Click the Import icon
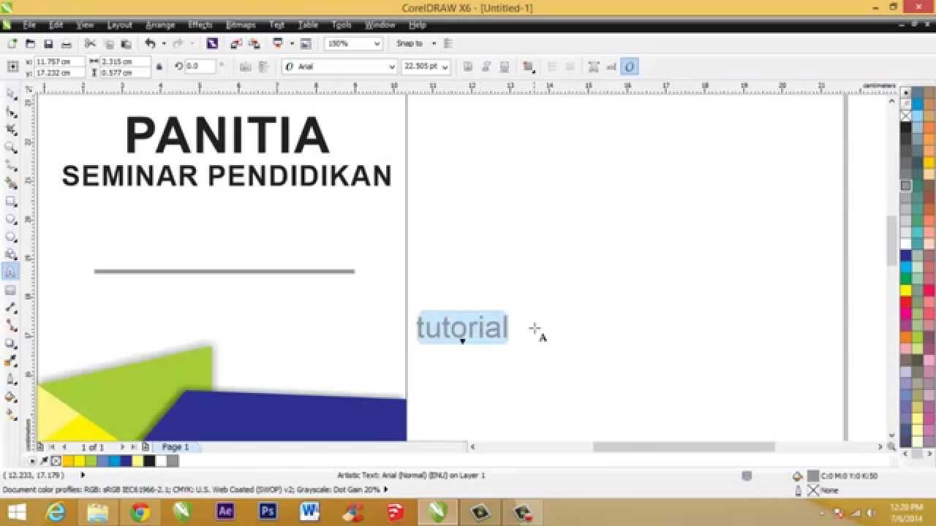This screenshot has height=526, width=936. pos(236,44)
